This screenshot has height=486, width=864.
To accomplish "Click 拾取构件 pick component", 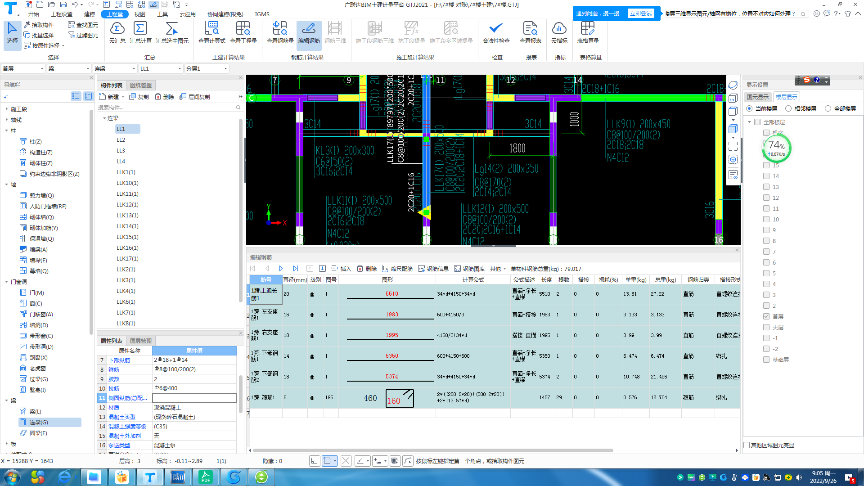I will coord(39,25).
